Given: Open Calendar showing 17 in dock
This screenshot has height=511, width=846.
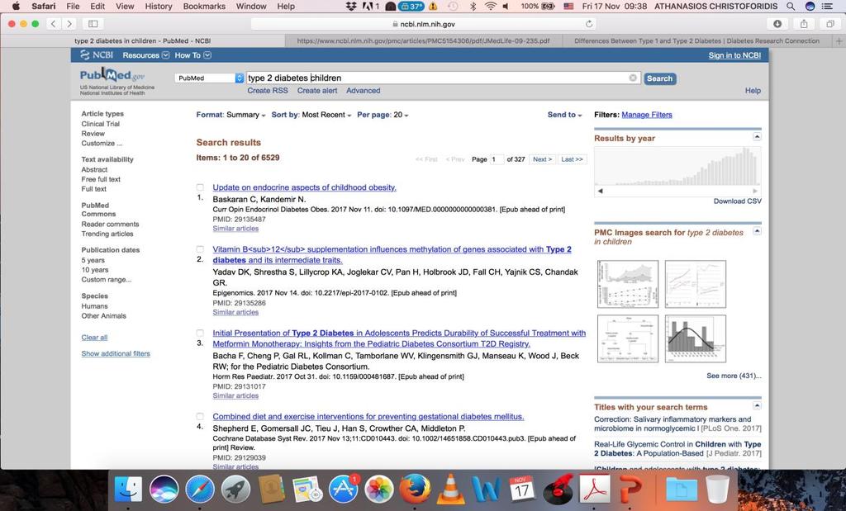Looking at the screenshot, I should pyautogui.click(x=522, y=490).
